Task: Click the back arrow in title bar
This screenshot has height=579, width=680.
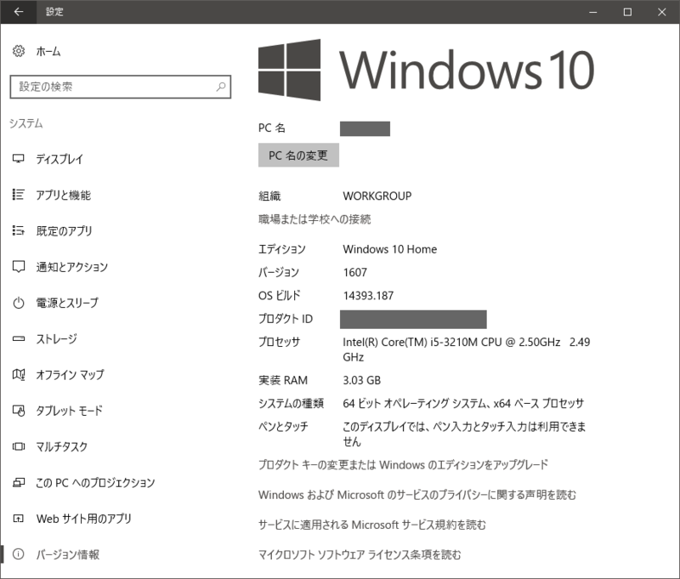Action: [x=18, y=12]
